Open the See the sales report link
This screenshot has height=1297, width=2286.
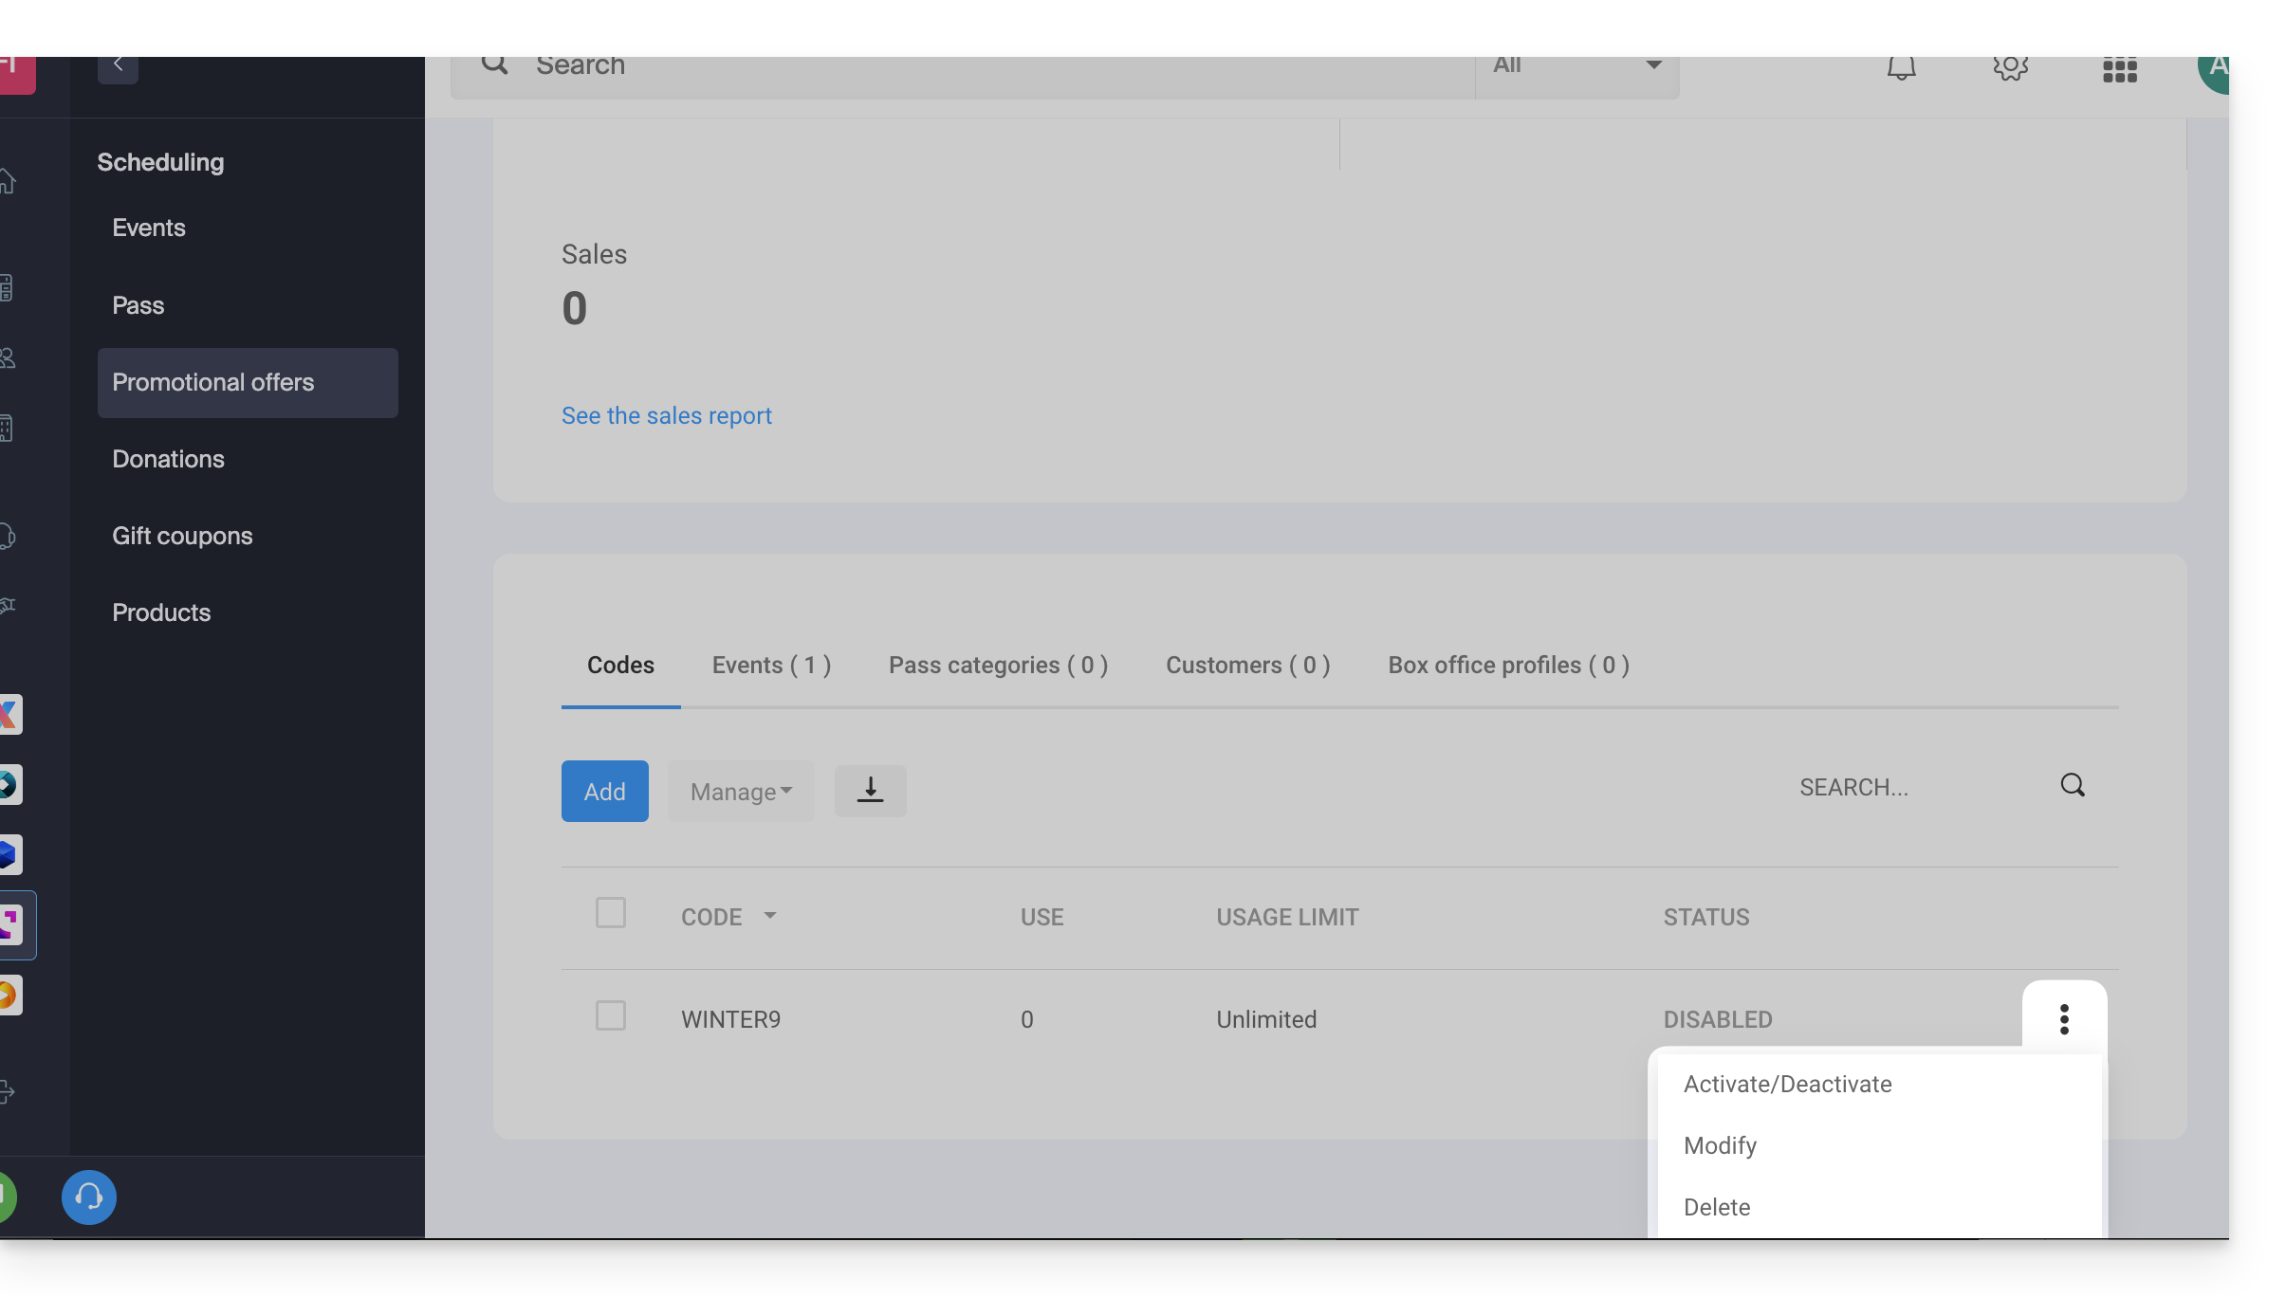coord(666,415)
